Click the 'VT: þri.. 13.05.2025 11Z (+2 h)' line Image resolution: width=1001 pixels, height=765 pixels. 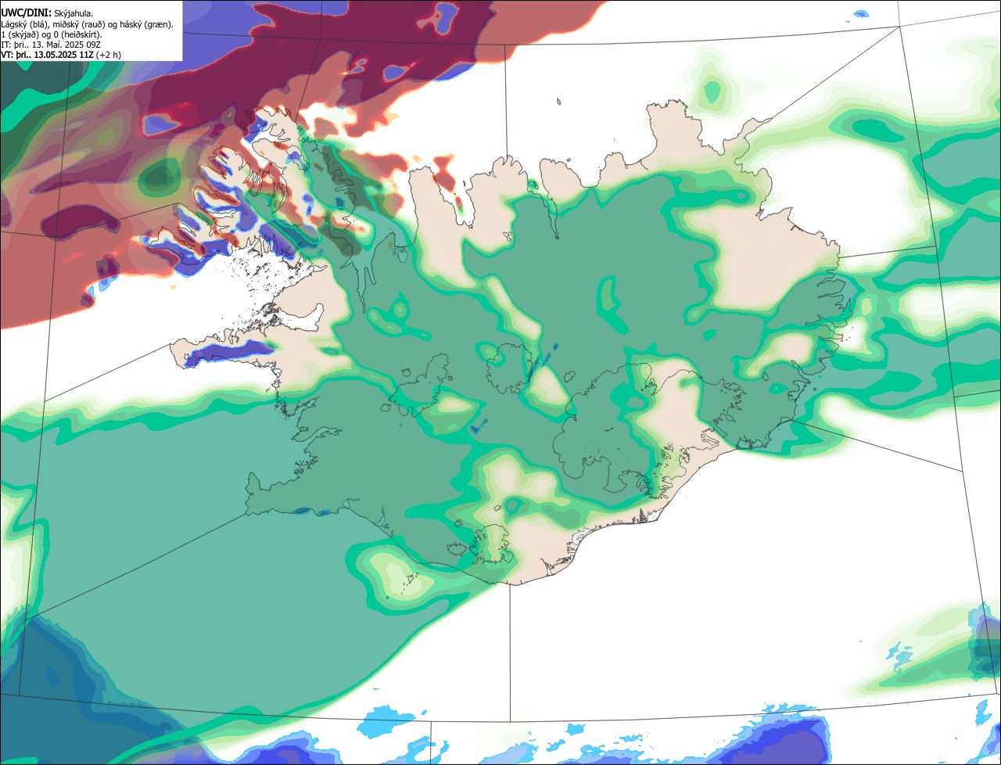click(x=61, y=55)
